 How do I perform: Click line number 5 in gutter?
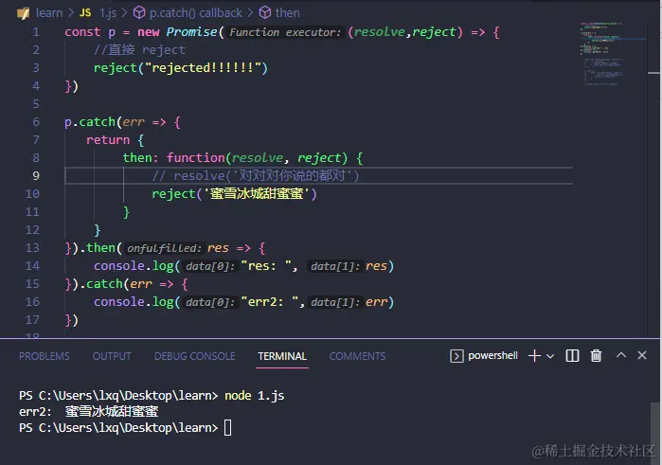pyautogui.click(x=36, y=104)
